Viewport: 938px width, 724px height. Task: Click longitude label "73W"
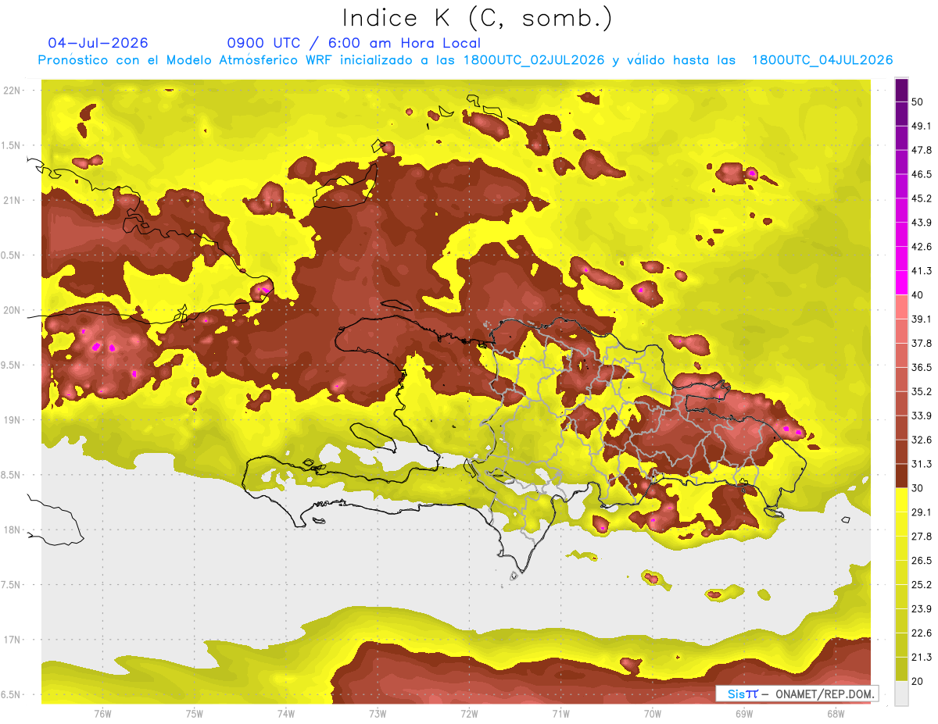pyautogui.click(x=378, y=714)
